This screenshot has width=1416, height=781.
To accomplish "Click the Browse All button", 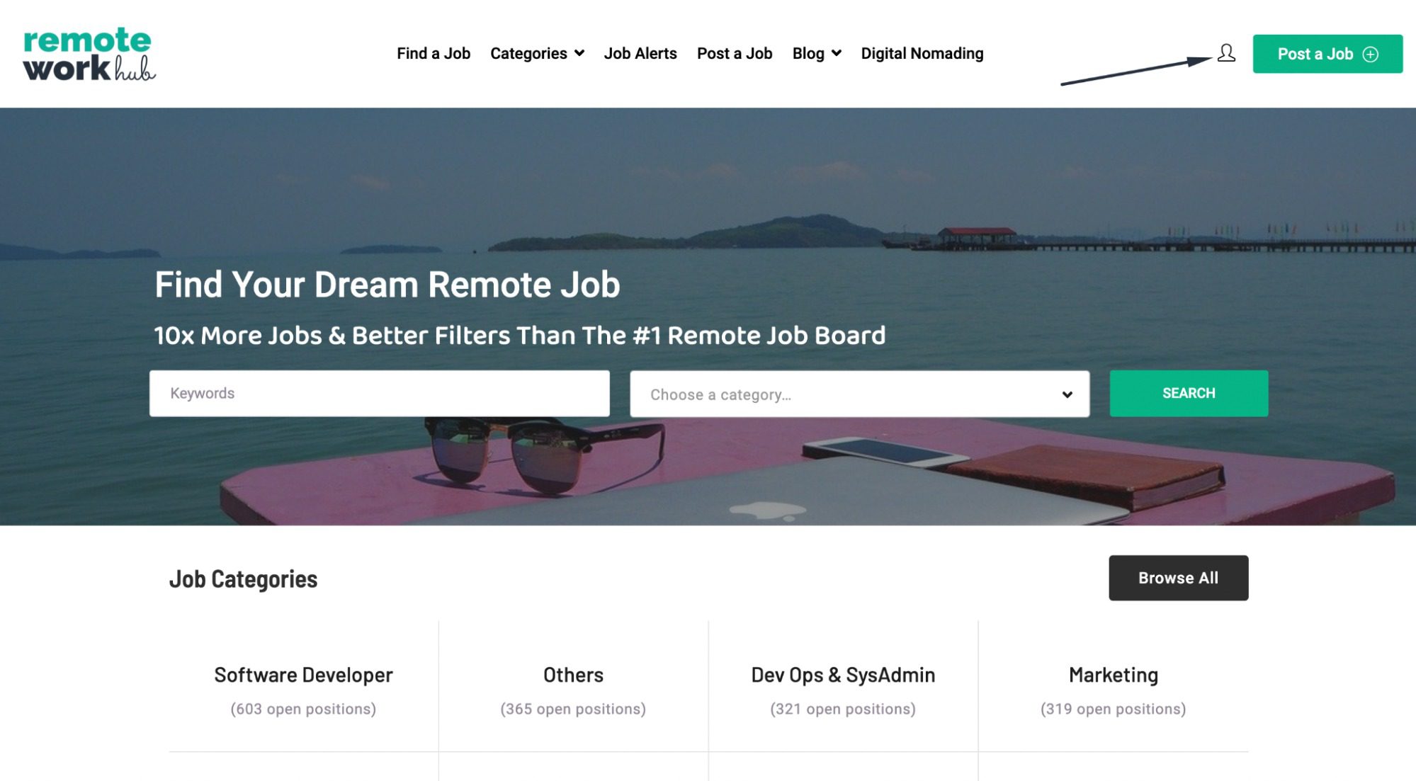I will pyautogui.click(x=1178, y=577).
